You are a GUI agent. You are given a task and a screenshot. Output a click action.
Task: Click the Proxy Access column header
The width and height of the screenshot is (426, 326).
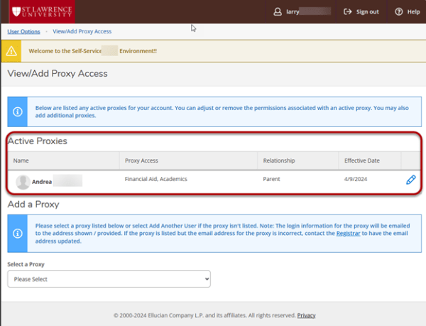[141, 161]
